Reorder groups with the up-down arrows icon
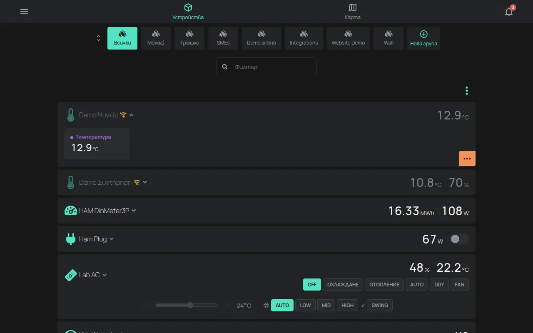The height and width of the screenshot is (333, 533). [98, 38]
